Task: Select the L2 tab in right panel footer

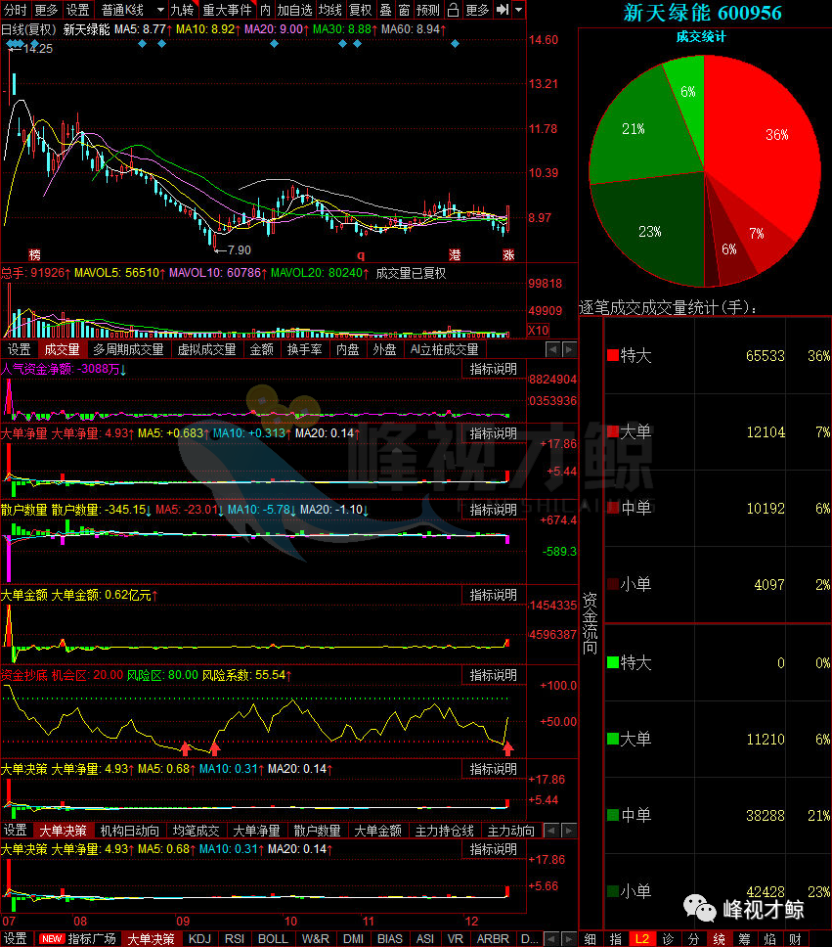Action: pyautogui.click(x=641, y=939)
